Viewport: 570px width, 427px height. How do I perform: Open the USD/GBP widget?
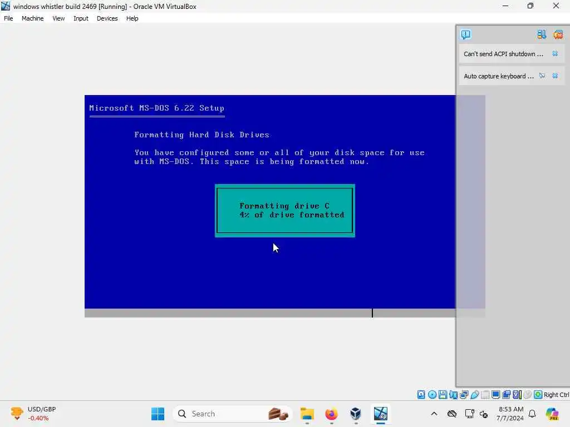[33, 414]
